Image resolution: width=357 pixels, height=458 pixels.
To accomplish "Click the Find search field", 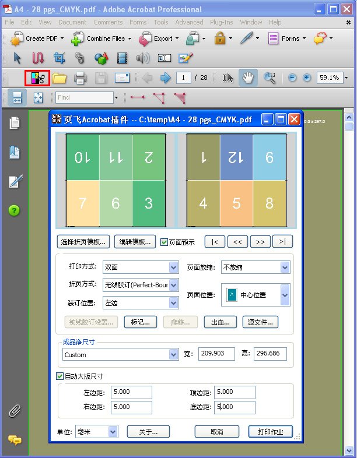I will click(85, 97).
